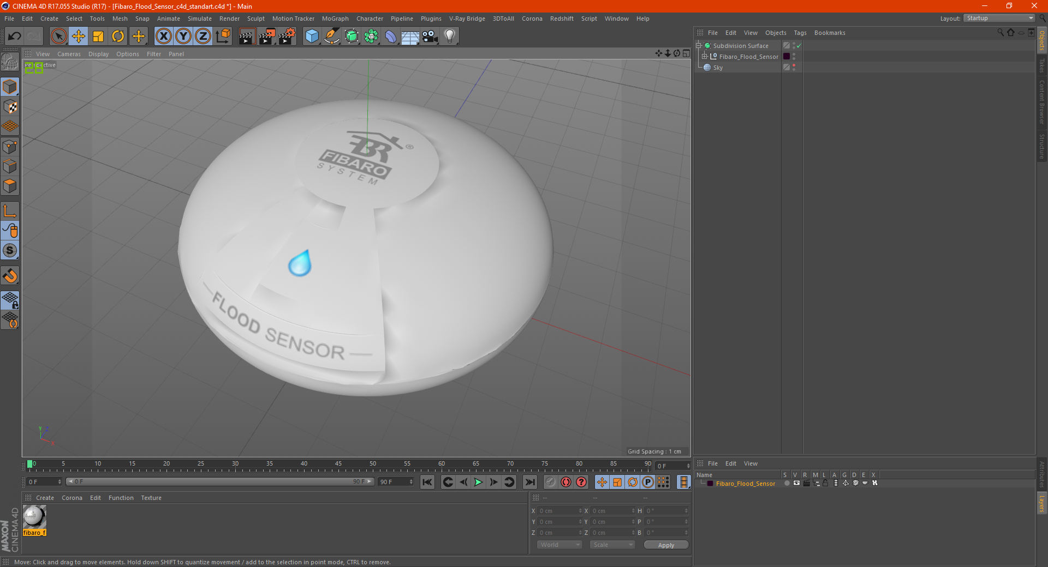Viewport: 1048px width, 567px height.
Task: Add a Light object
Action: pos(450,37)
